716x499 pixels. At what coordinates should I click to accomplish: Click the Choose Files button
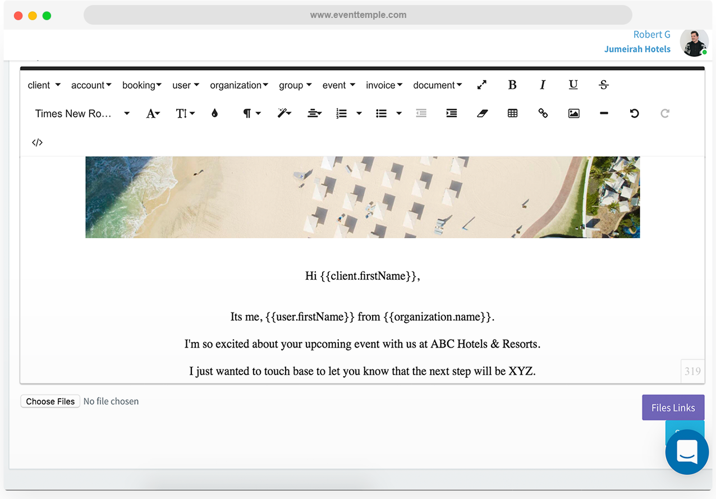click(51, 401)
